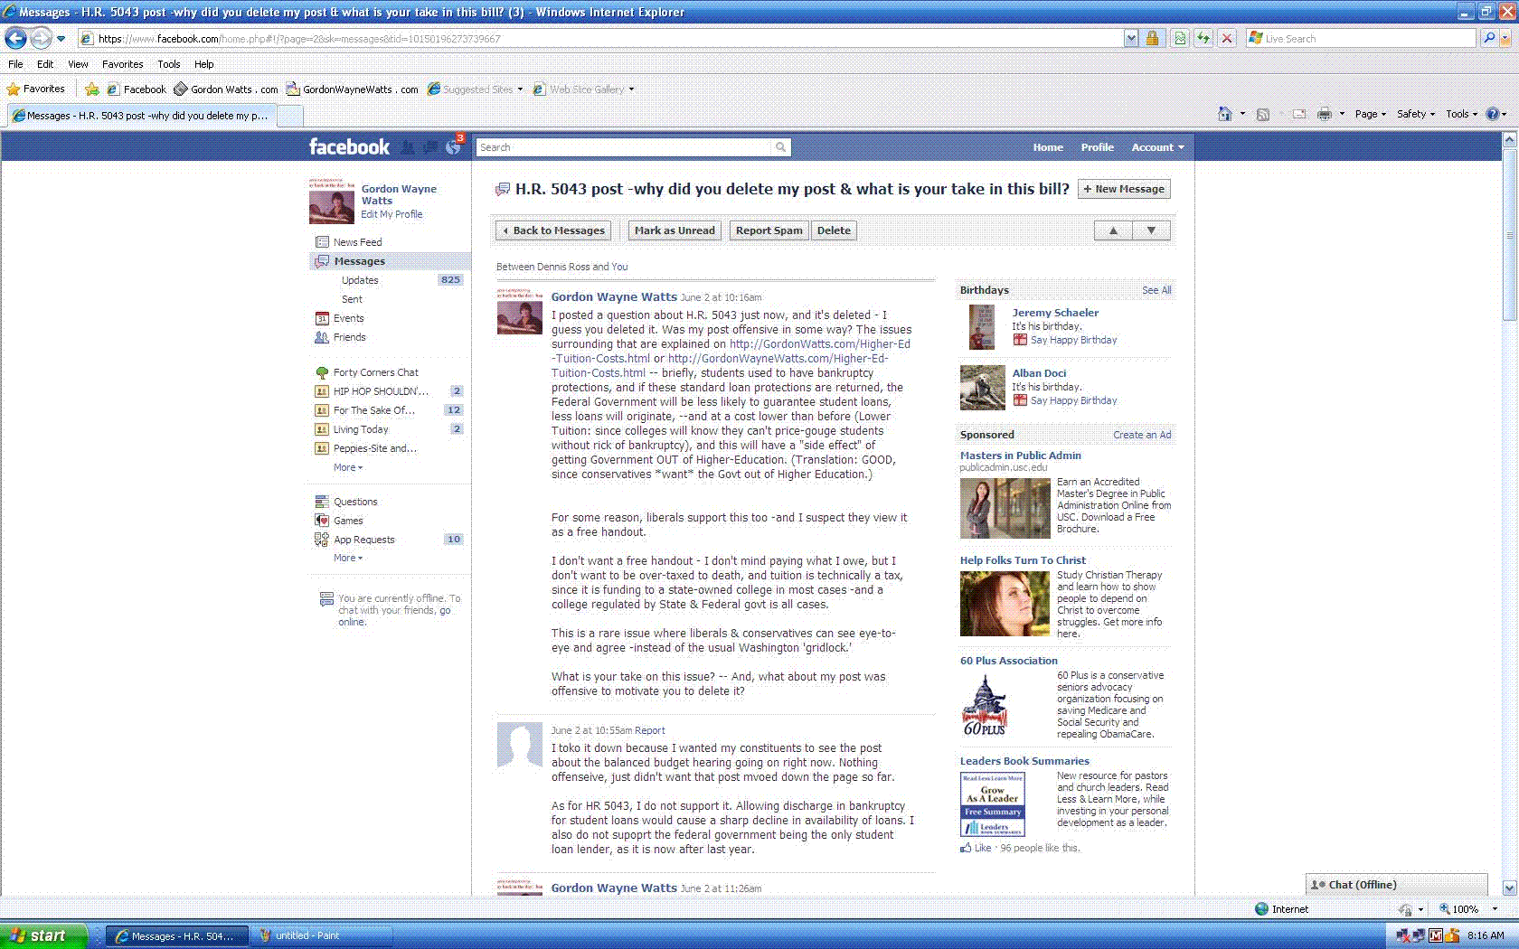Click the RSS feeds icon
This screenshot has height=949, width=1519.
pos(1263,114)
